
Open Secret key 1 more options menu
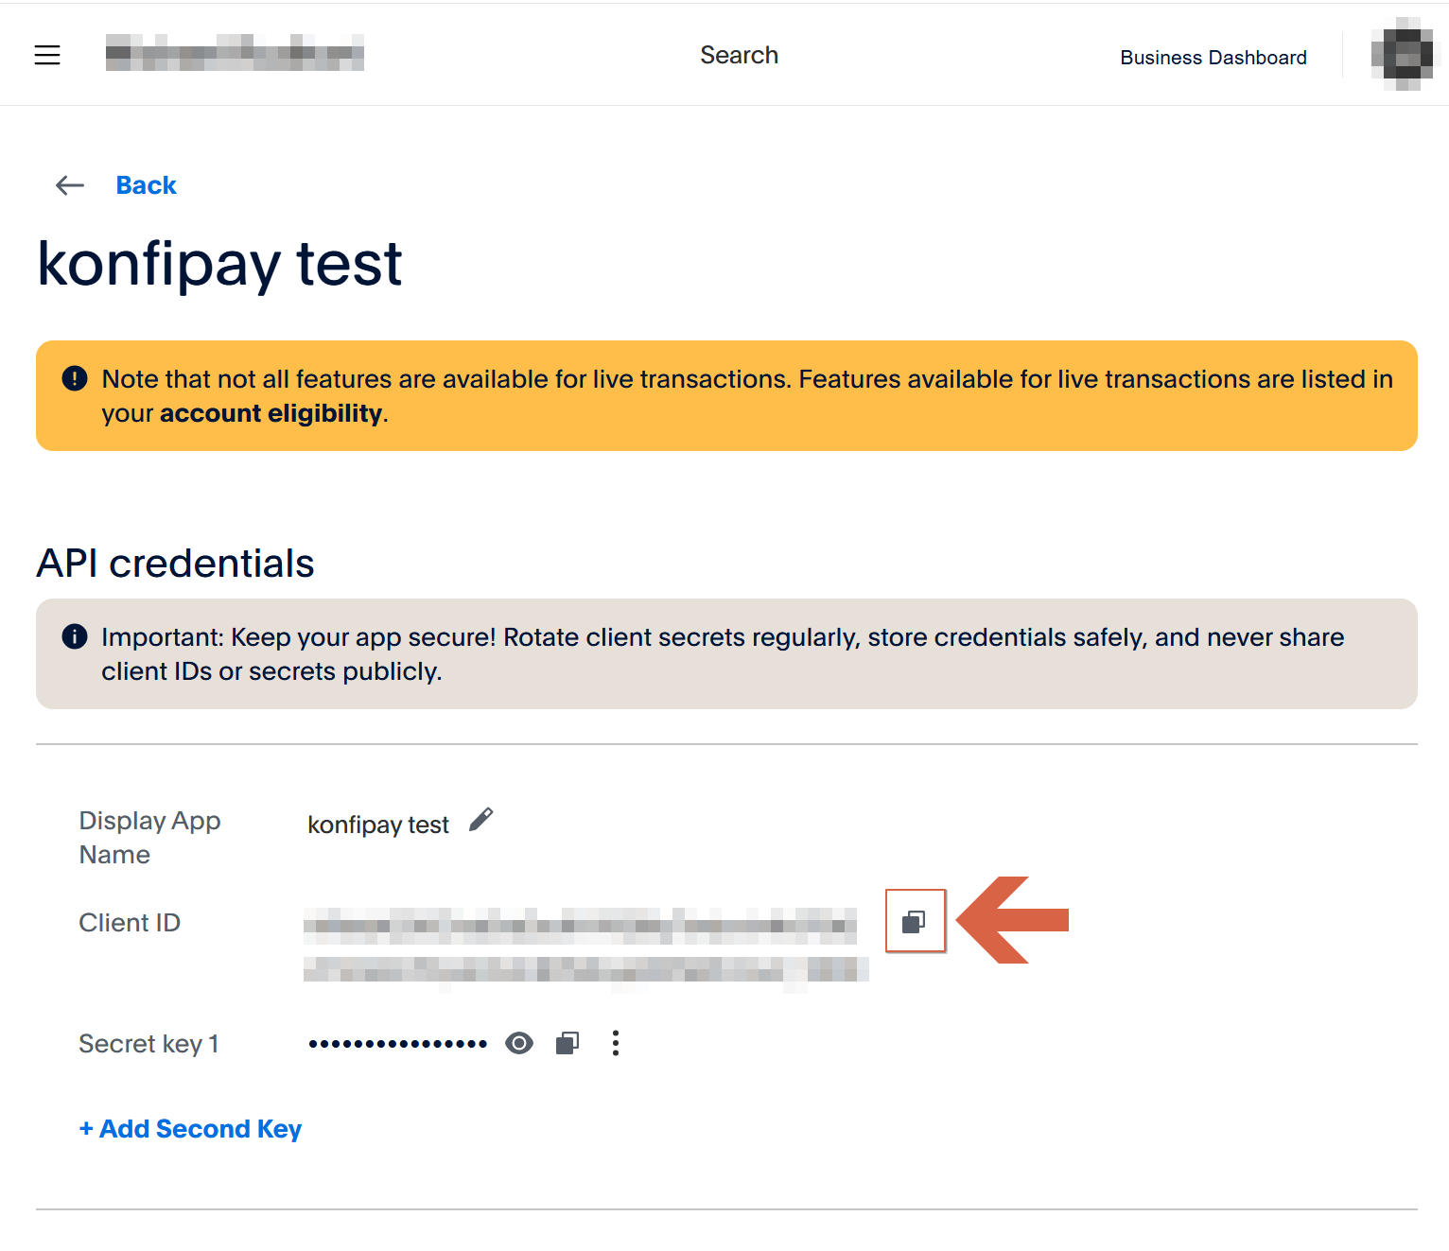click(616, 1043)
